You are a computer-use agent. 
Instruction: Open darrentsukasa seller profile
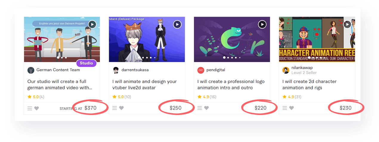click(135, 70)
